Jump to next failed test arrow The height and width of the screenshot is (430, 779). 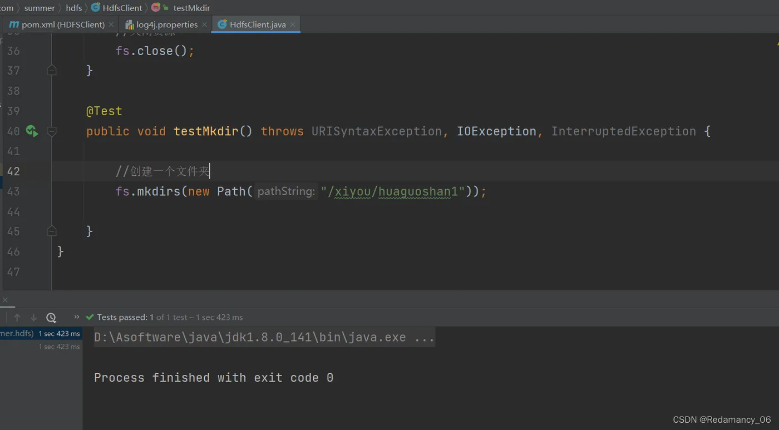pyautogui.click(x=34, y=317)
